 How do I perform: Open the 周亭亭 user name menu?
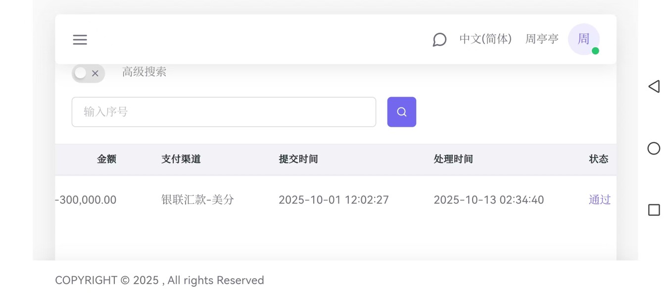pyautogui.click(x=541, y=39)
